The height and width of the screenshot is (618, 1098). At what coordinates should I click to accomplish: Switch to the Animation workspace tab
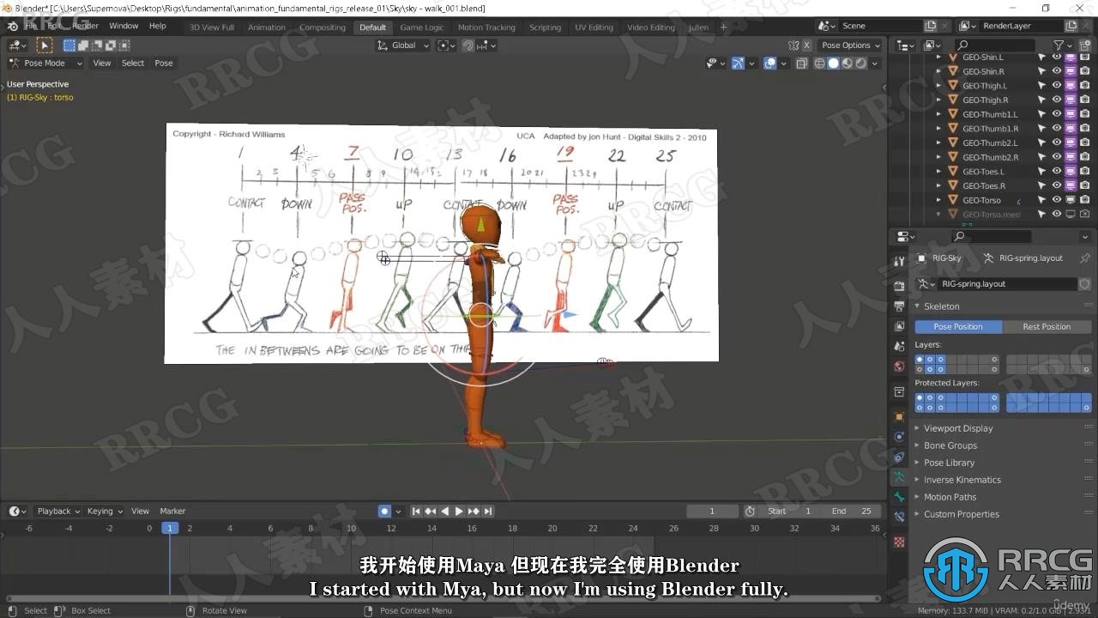267,27
